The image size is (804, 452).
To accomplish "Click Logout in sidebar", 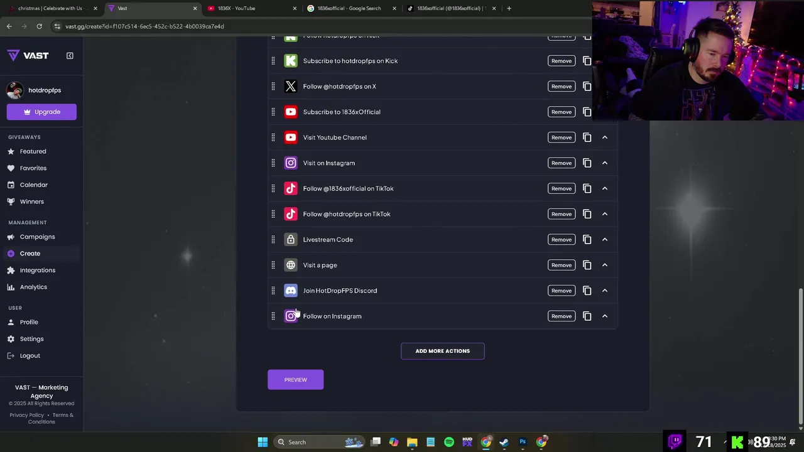I will click(30, 355).
